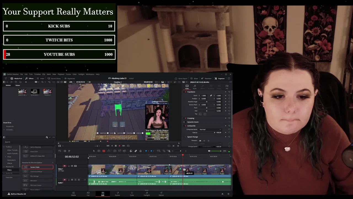Collapse the Toolbox tree
353x199 pixels.
click(x=4, y=147)
